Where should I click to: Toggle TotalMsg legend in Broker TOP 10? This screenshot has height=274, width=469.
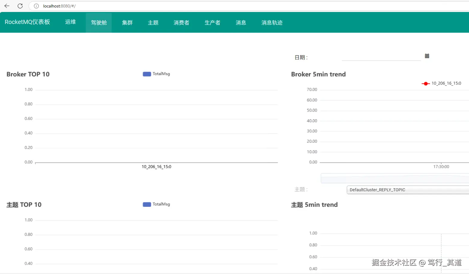pyautogui.click(x=156, y=74)
